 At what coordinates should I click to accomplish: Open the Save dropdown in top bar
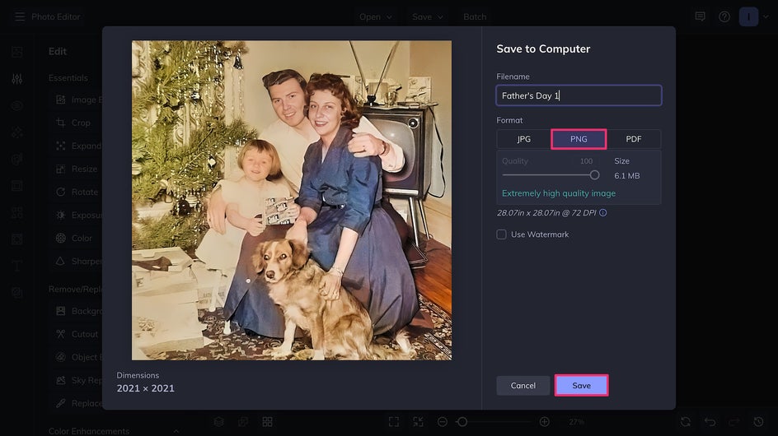pos(428,16)
